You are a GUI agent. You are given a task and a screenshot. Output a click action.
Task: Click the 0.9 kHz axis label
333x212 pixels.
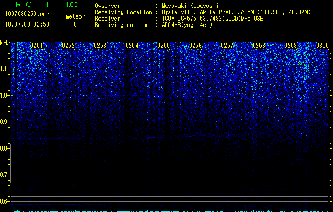5,122
